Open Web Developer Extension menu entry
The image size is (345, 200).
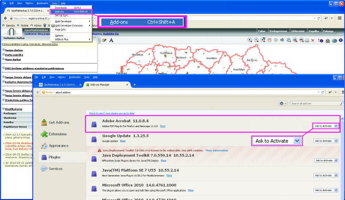point(71,25)
